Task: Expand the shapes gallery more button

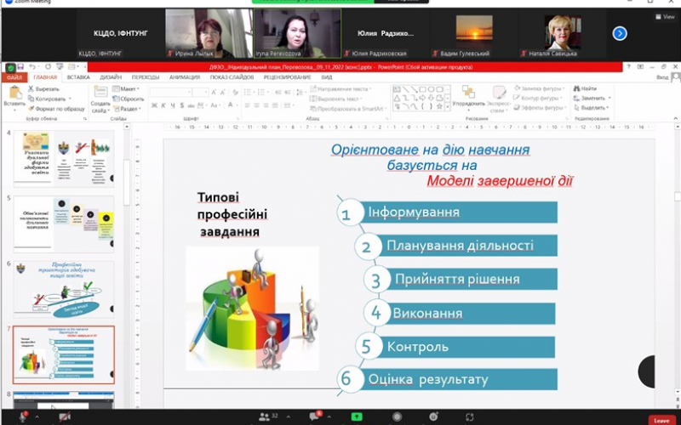Action: click(x=448, y=107)
